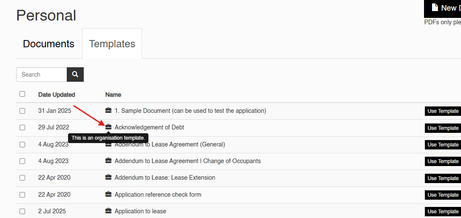Click briefcase icon beside Change of Occupants addendum
Screen dimensions: 461x218
(108, 161)
